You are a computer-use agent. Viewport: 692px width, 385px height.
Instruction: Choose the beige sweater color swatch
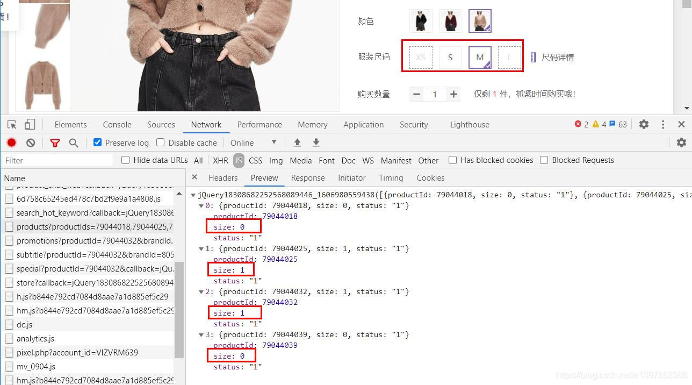pos(480,21)
